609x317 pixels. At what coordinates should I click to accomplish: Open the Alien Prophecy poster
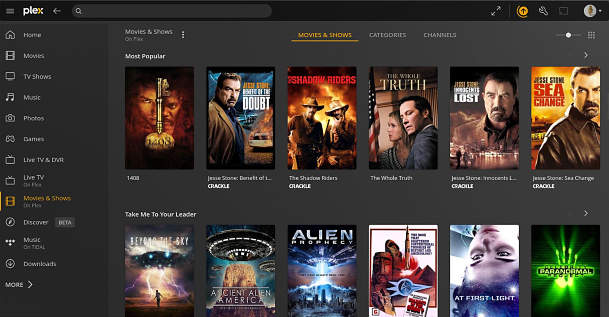point(322,271)
